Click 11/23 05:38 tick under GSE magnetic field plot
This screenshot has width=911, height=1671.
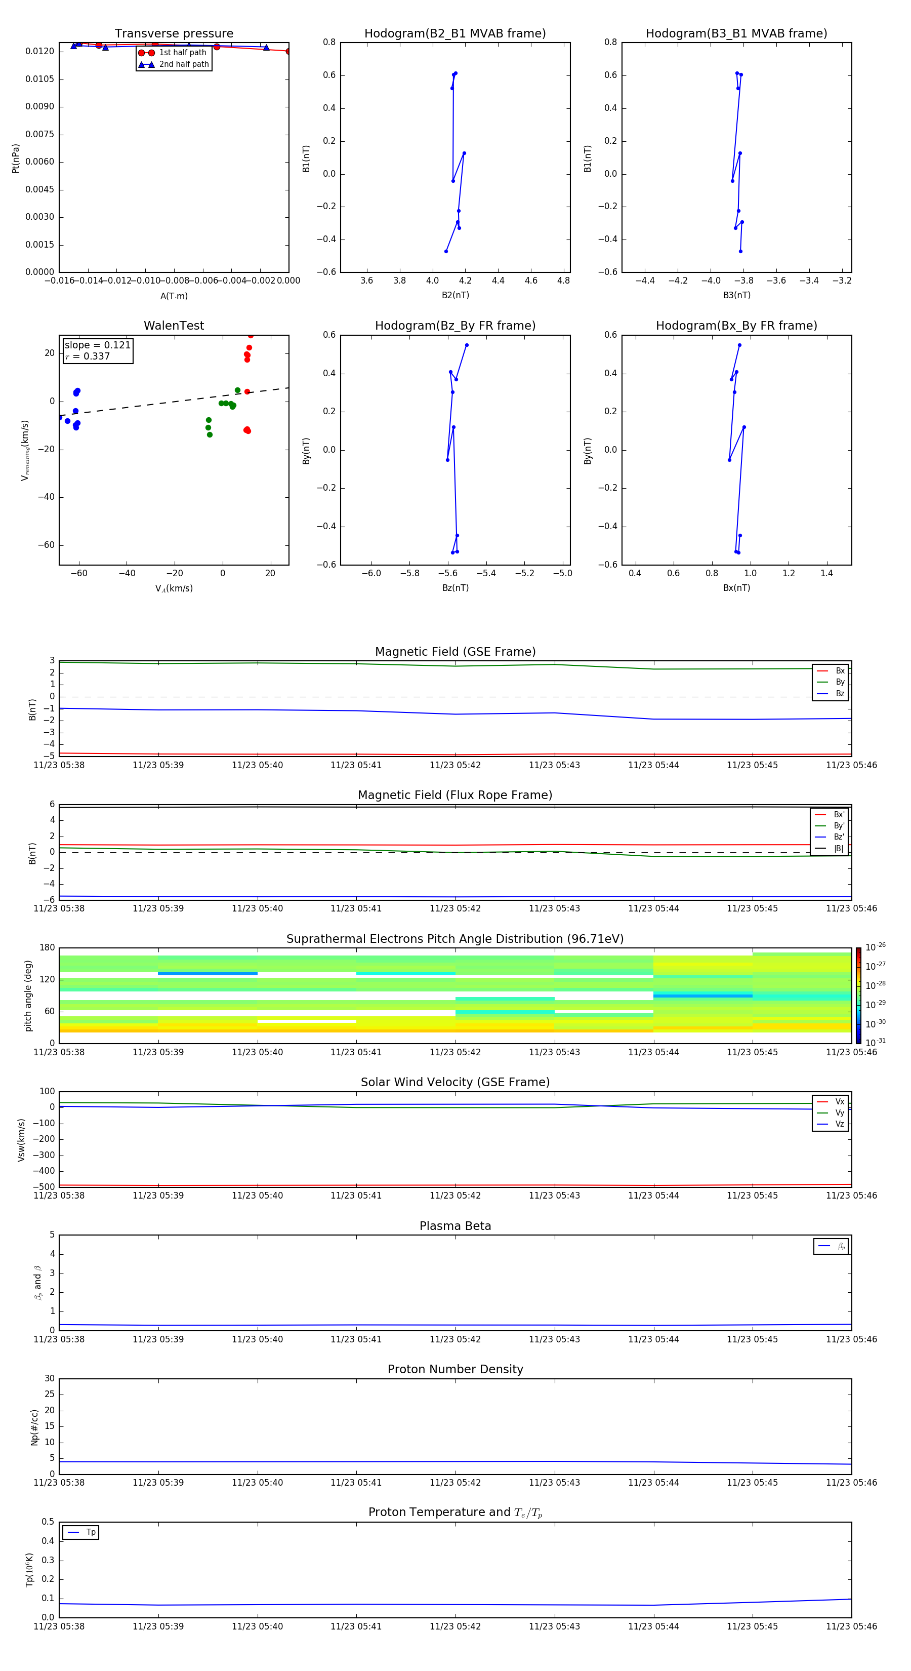(59, 766)
